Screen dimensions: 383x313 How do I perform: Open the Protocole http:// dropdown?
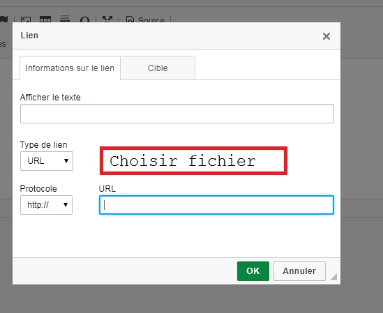click(47, 205)
